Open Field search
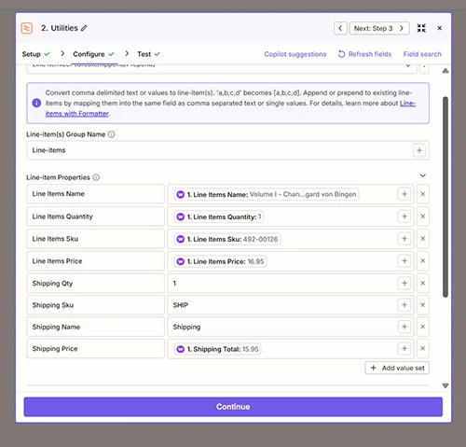This screenshot has width=466, height=447. [422, 54]
